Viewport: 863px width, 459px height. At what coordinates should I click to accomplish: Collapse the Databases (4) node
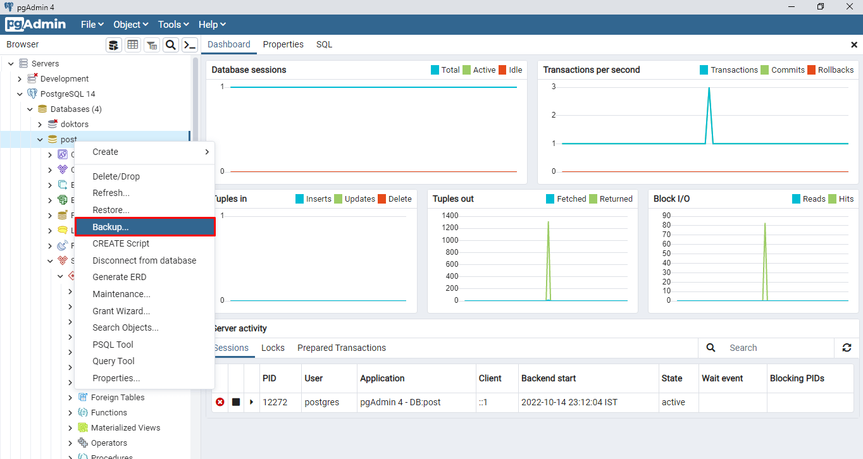[30, 109]
